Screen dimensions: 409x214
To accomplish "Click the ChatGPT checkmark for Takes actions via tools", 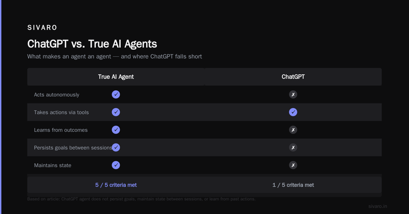I will [293, 112].
